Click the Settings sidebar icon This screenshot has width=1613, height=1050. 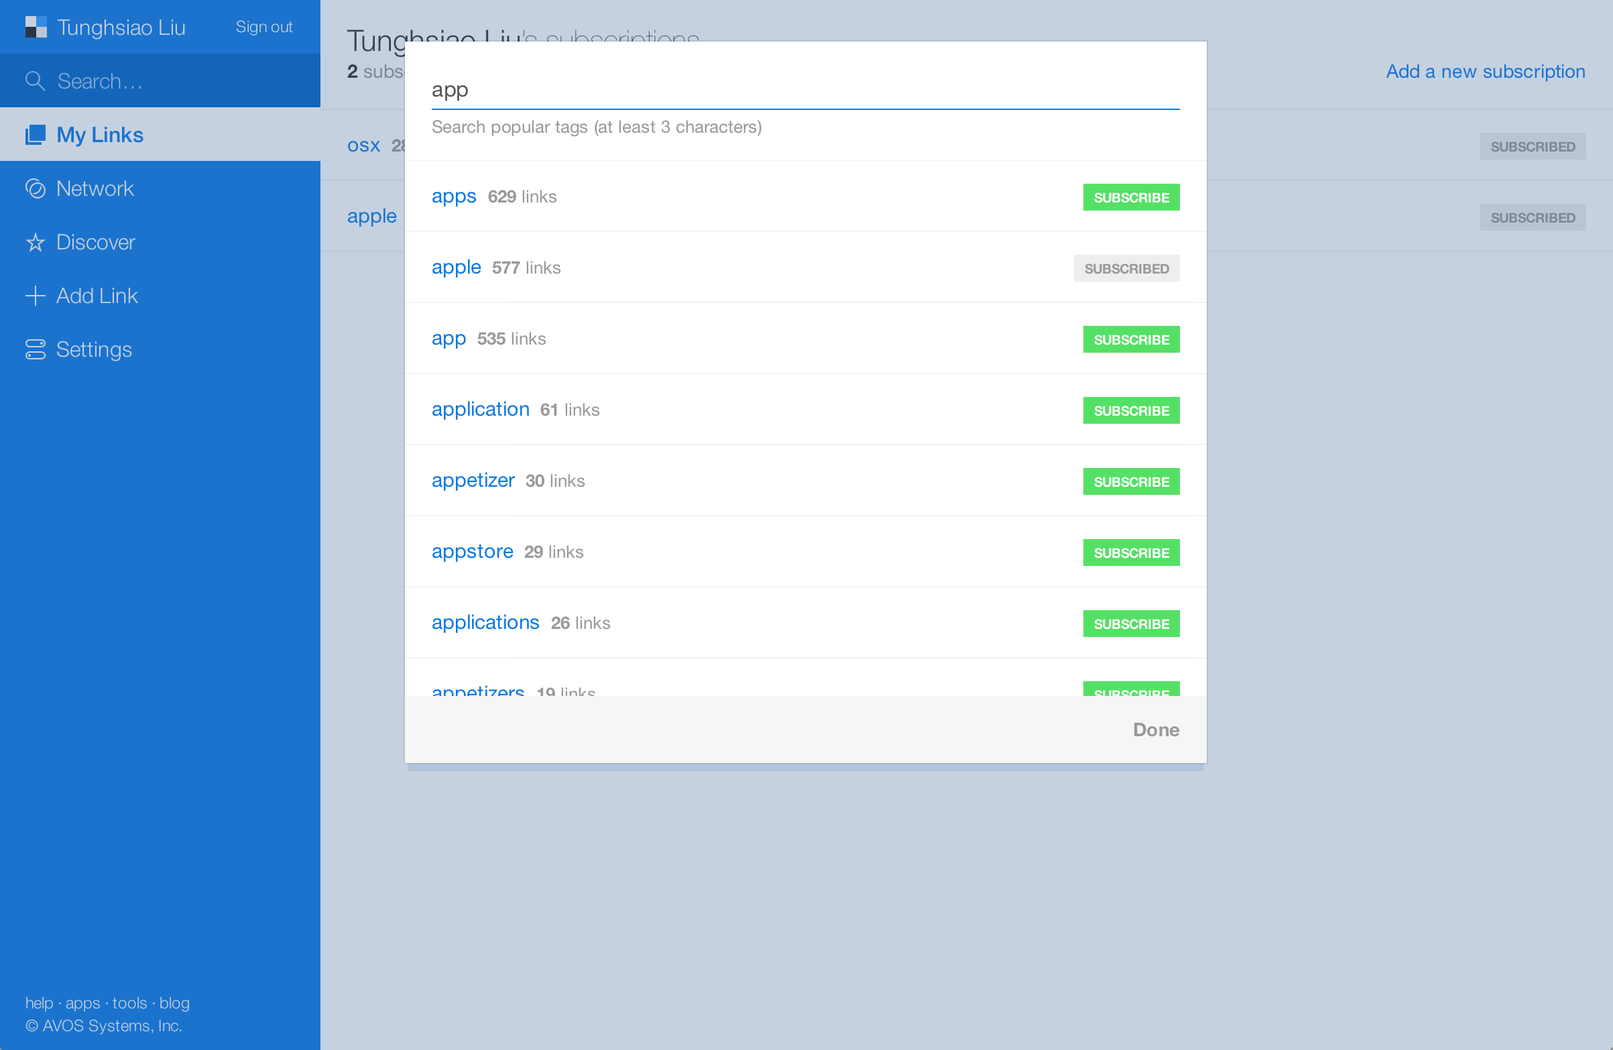click(36, 349)
